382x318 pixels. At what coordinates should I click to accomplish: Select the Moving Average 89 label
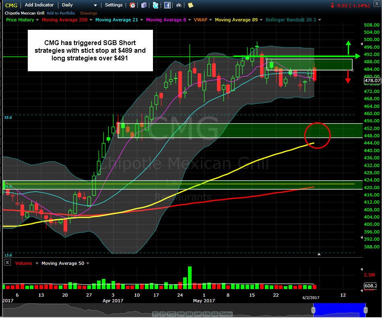[x=236, y=20]
